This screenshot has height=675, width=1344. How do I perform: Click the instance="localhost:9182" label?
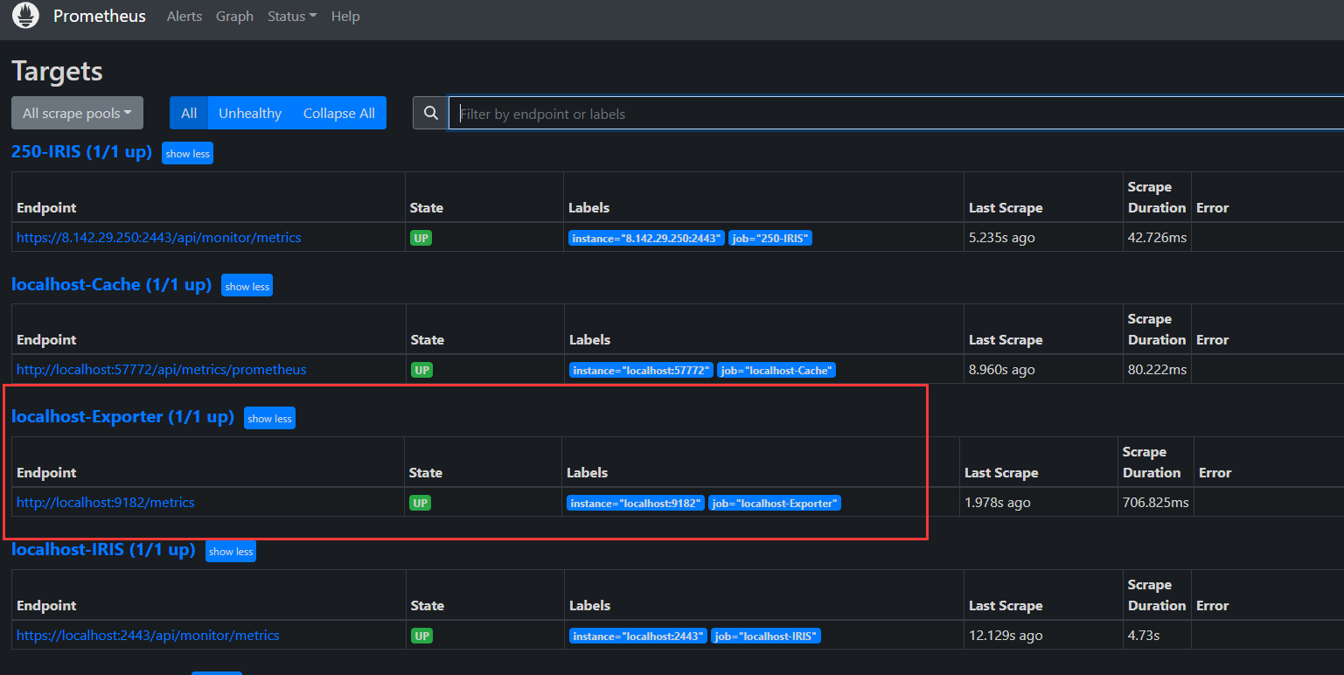tap(636, 503)
